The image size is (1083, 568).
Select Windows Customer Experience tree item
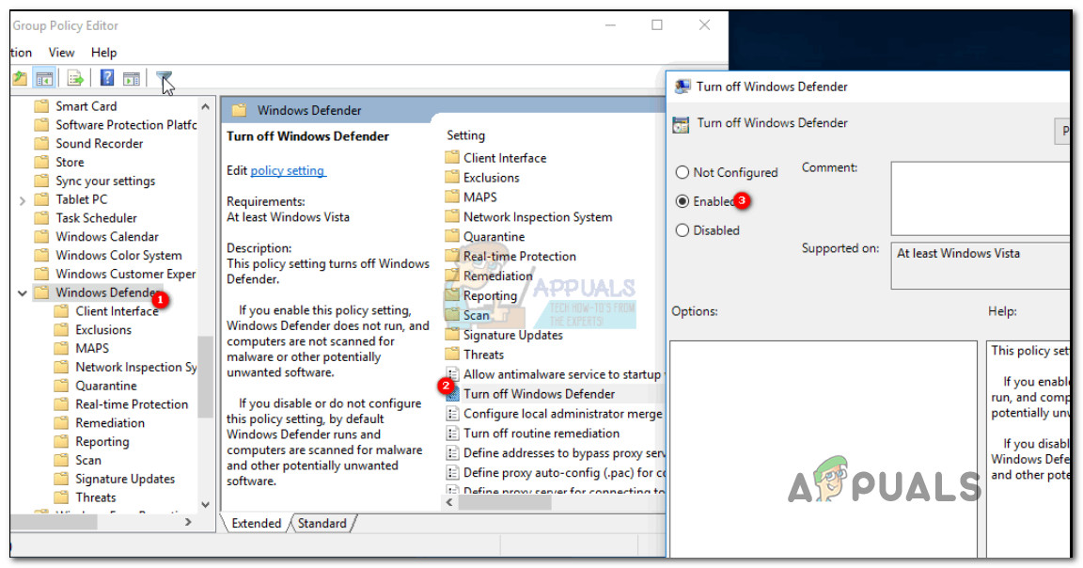tap(126, 274)
